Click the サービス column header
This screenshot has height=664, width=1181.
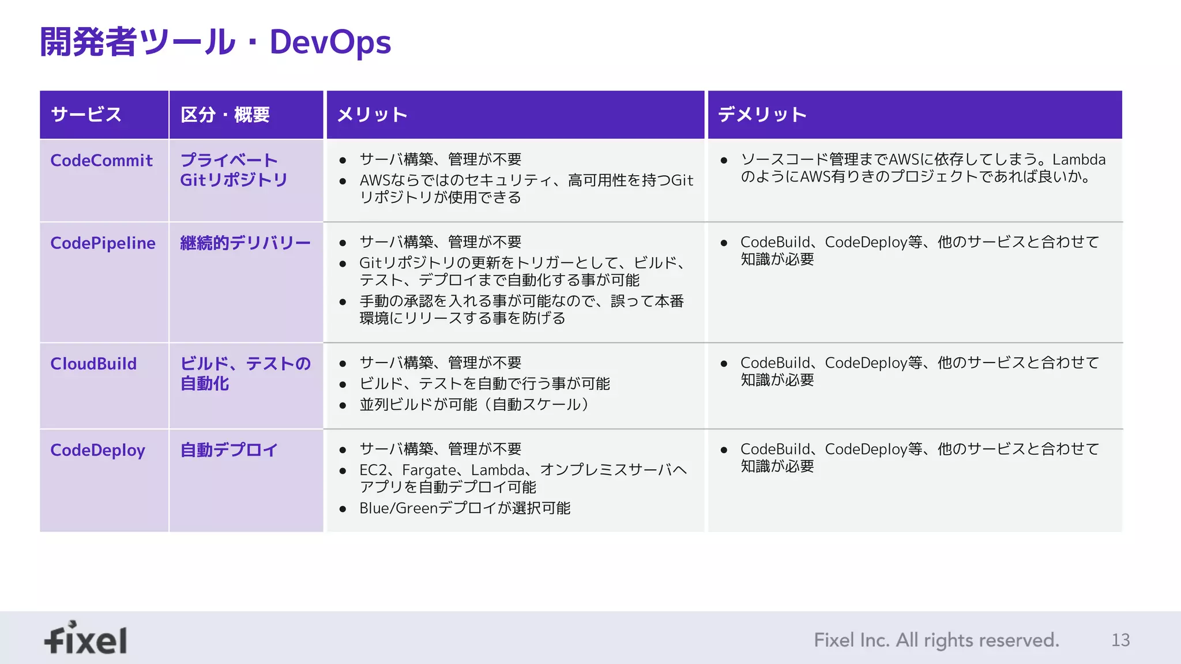(x=86, y=114)
